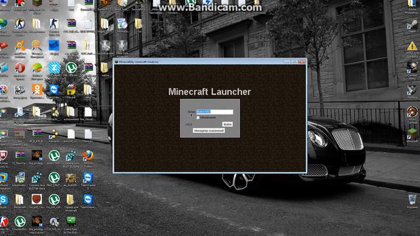Open the yellow WinRAR archive icon
The image size is (420, 236).
(x=71, y=90)
